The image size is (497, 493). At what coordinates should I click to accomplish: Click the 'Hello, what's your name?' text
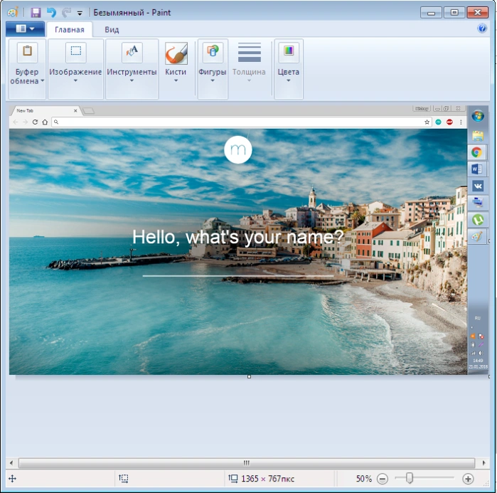[x=238, y=237]
